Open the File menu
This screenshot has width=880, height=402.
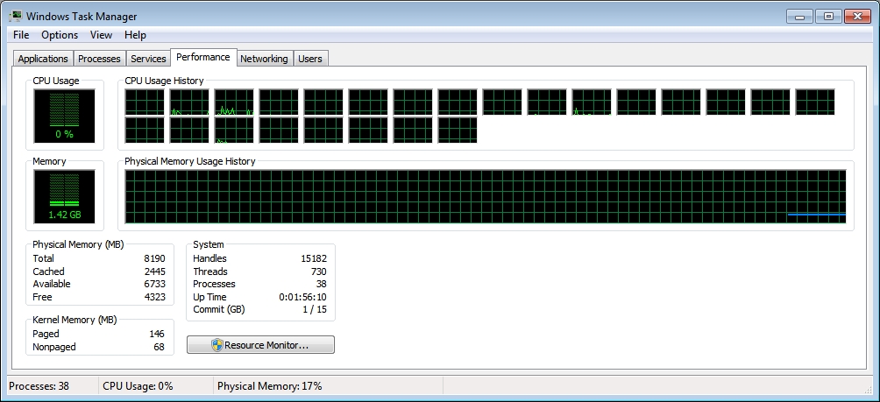tap(21, 35)
